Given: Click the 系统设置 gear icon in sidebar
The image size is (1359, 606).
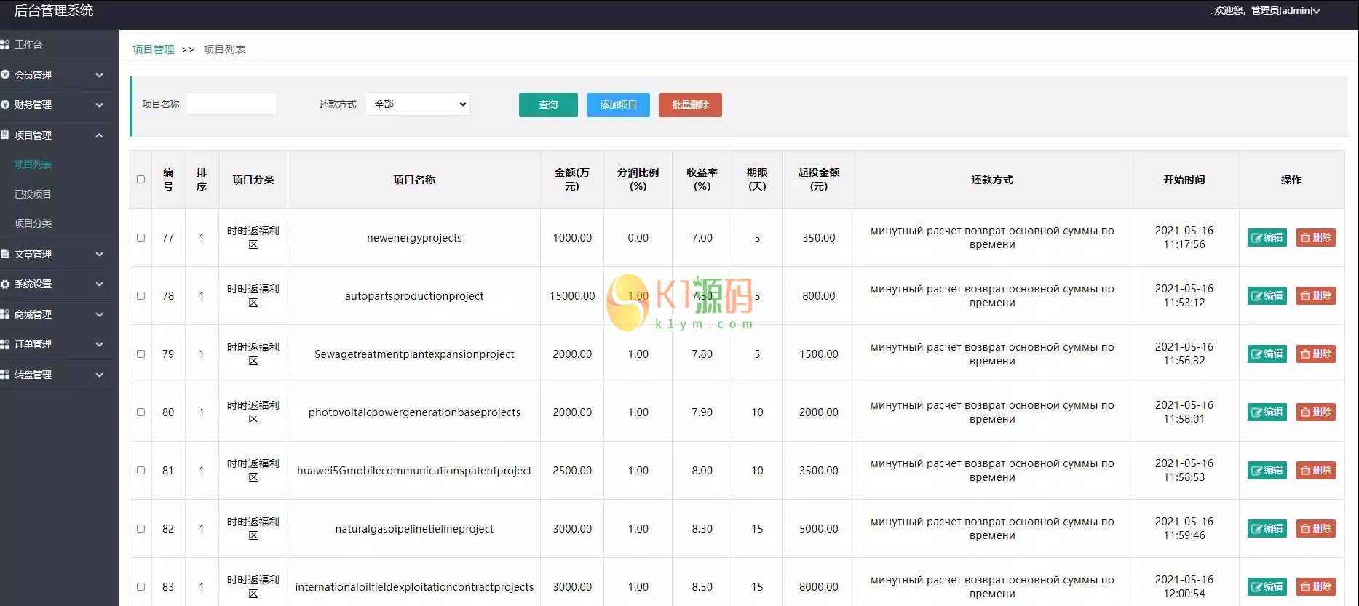Looking at the screenshot, I should [x=5, y=284].
